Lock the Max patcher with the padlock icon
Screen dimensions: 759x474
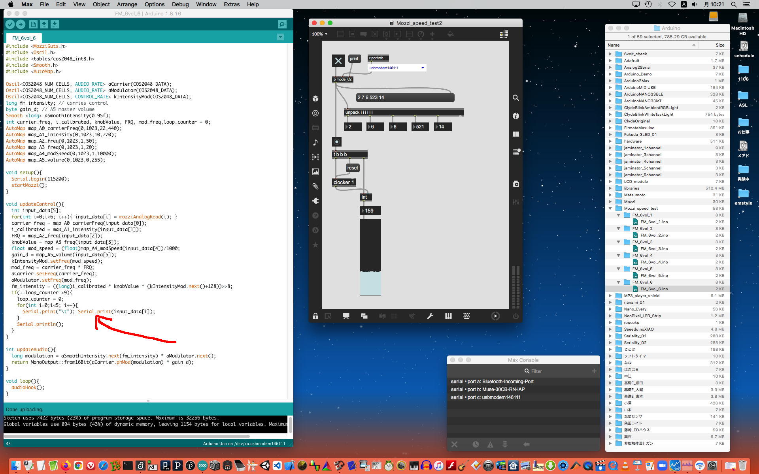point(315,316)
